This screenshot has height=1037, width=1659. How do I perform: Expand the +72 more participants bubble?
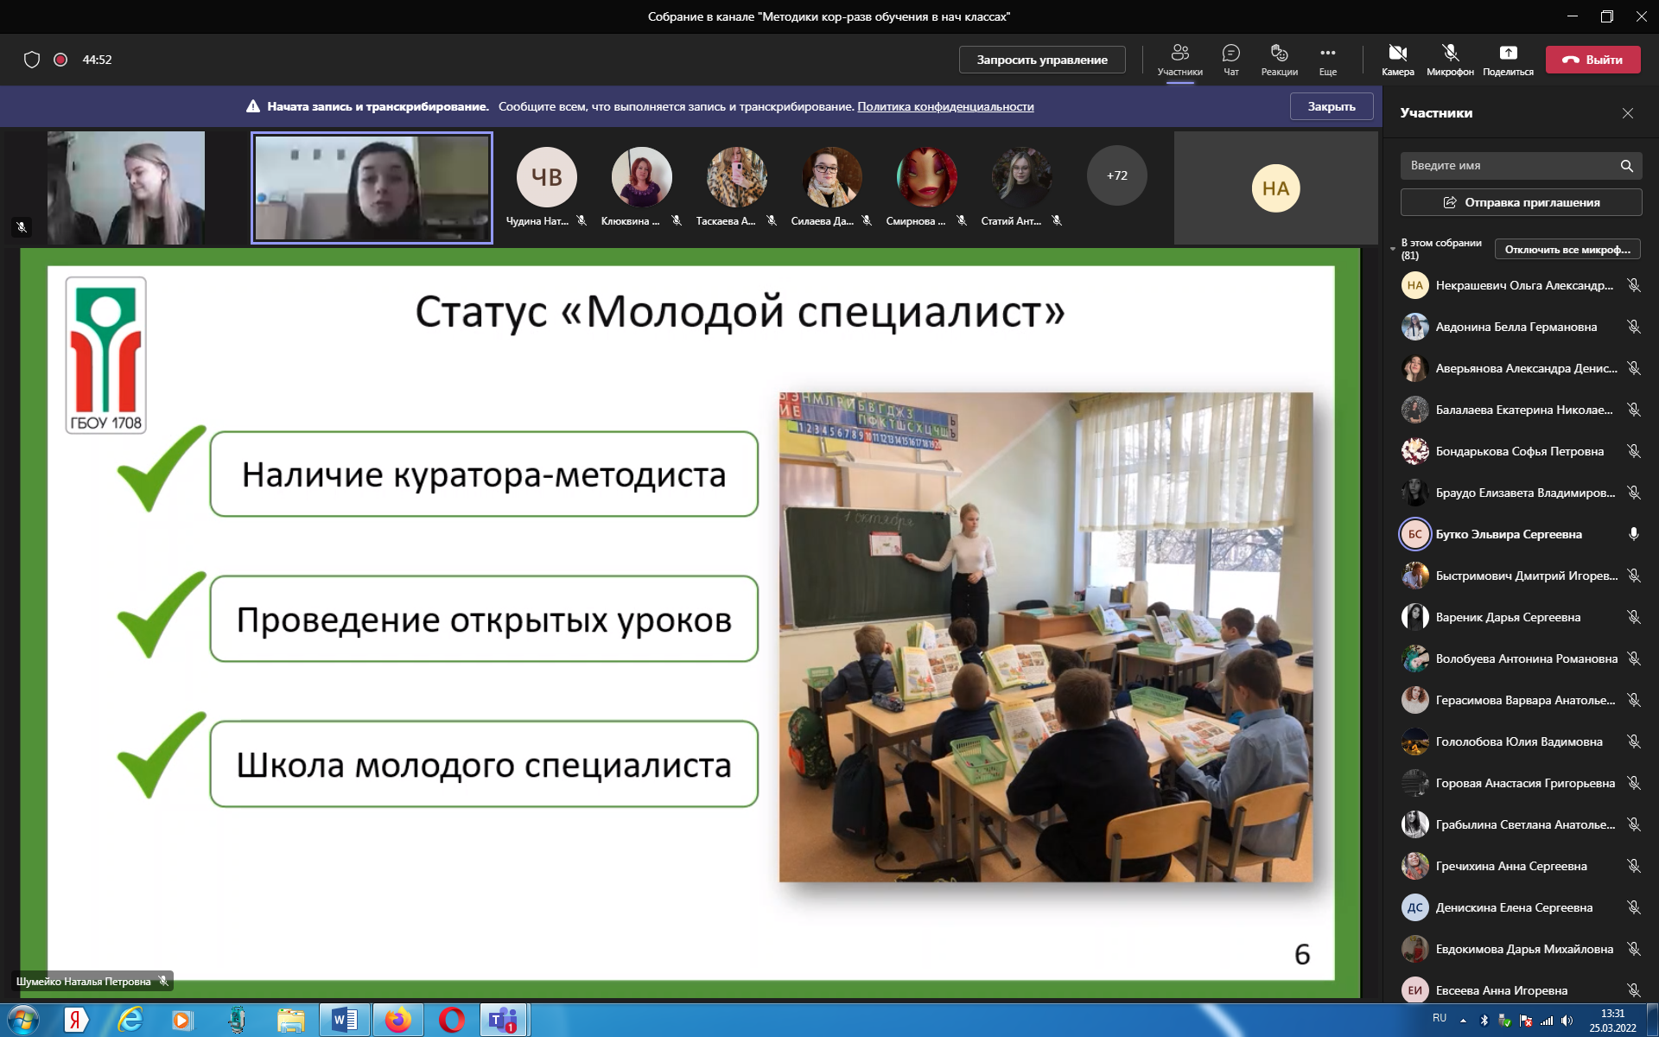pos(1116,175)
